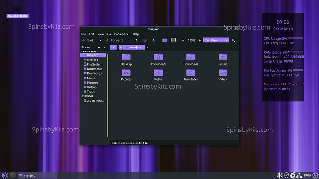Open the taskbar clock showing 19:06
319x179 pixels.
coord(307,175)
